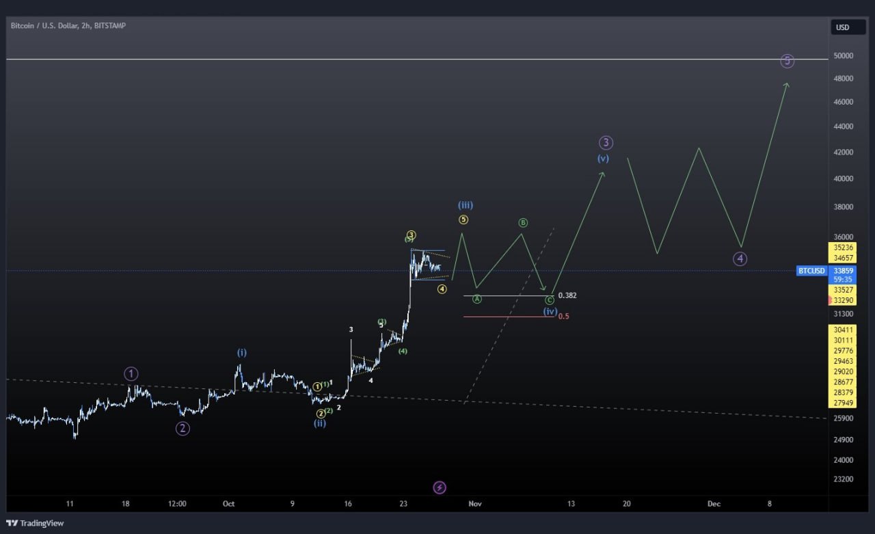Click 25900 on the price axis
Screen dimensions: 875x534
point(843,418)
